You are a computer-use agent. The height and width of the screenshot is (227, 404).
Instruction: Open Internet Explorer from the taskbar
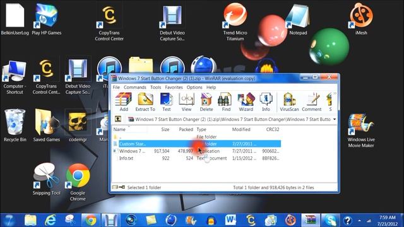pyautogui.click(x=50, y=221)
